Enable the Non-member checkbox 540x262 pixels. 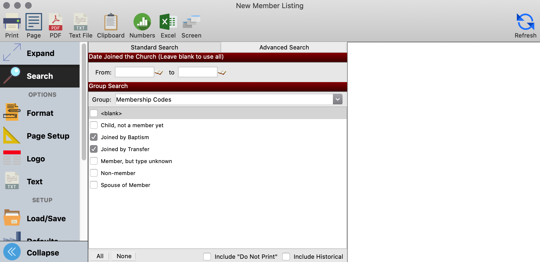tap(94, 173)
